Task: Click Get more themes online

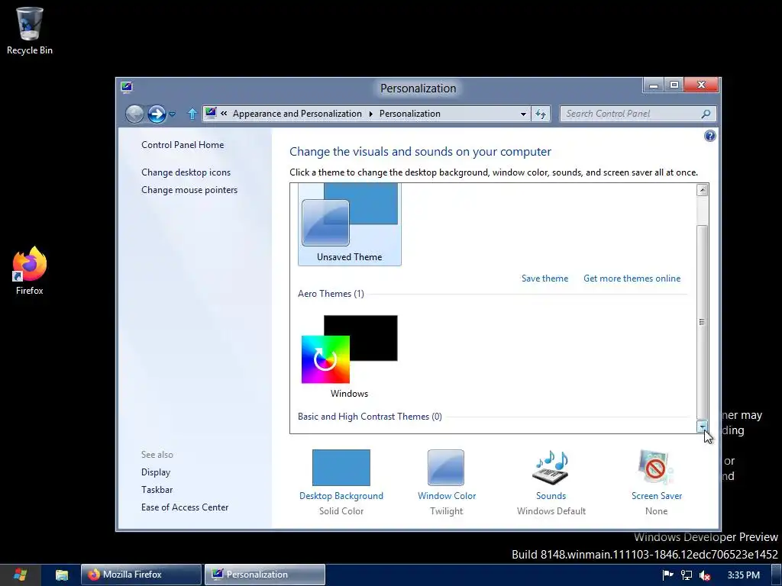Action: (632, 279)
